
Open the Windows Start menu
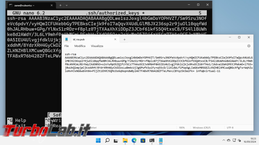click(x=98, y=140)
